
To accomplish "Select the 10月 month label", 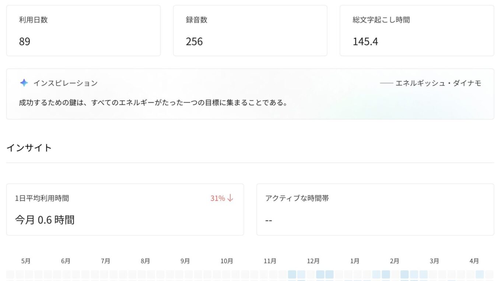I will click(x=227, y=261).
